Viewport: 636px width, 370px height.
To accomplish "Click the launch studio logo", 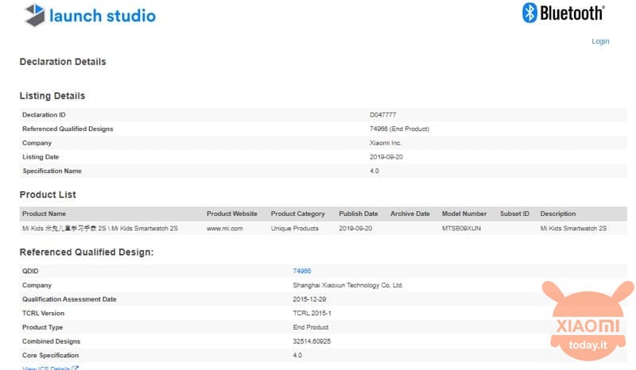I will tap(90, 15).
